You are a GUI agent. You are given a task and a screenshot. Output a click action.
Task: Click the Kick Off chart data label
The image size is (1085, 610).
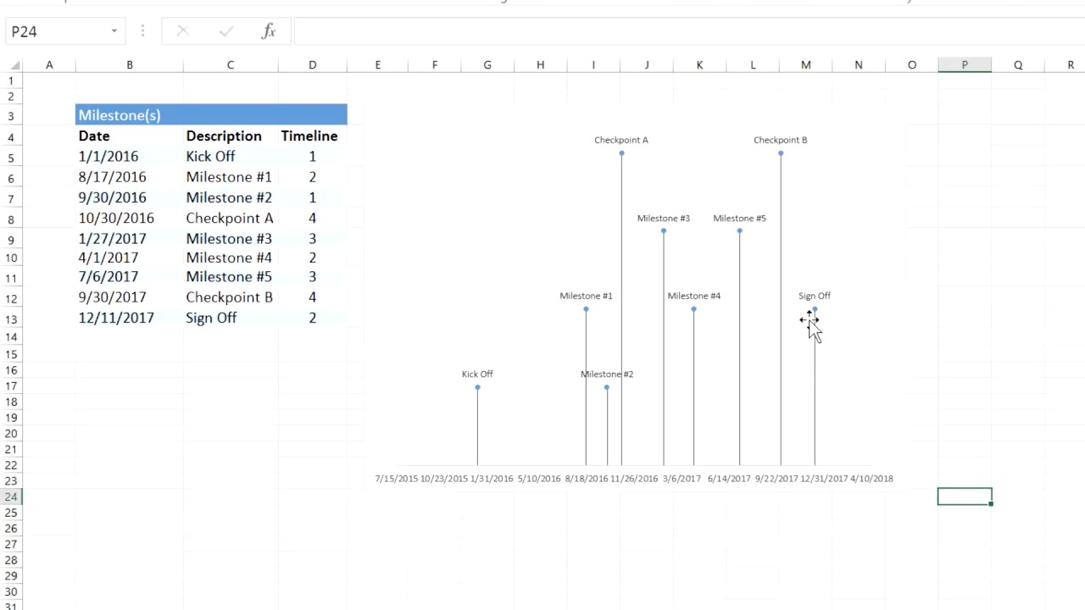(477, 374)
